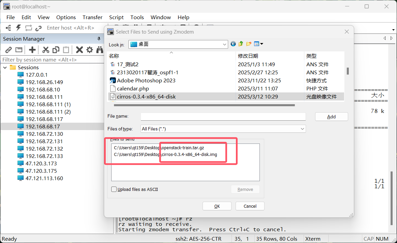Open the Look in folder dropdown
This screenshot has height=243, width=397.
(x=225, y=44)
